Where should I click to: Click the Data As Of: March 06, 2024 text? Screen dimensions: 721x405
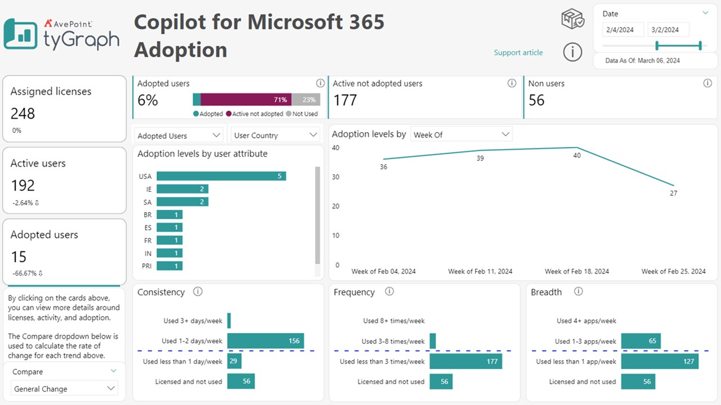tap(643, 60)
